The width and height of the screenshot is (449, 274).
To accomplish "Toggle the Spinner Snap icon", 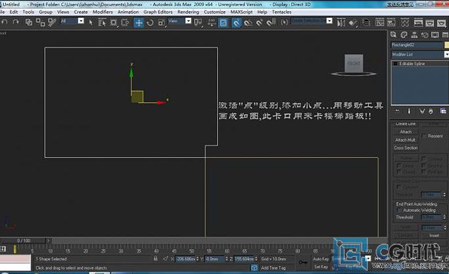I will 271,22.
